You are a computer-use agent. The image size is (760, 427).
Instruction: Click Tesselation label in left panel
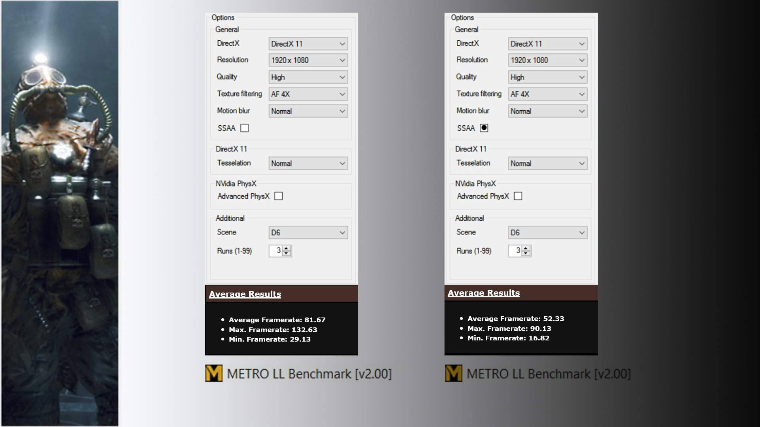pos(234,163)
